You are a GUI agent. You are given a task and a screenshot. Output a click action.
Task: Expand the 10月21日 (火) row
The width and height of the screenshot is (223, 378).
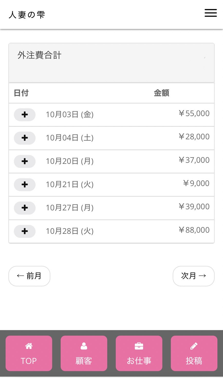pos(25,185)
